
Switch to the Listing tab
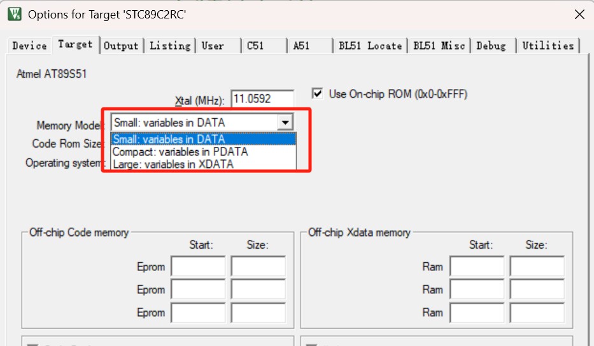pos(170,46)
